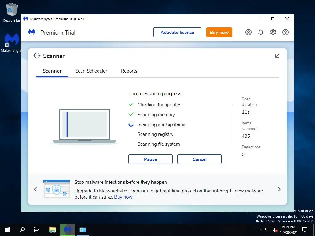This screenshot has height=236, width=315.
Task: Click the muted volume tray icon
Action: point(275,230)
